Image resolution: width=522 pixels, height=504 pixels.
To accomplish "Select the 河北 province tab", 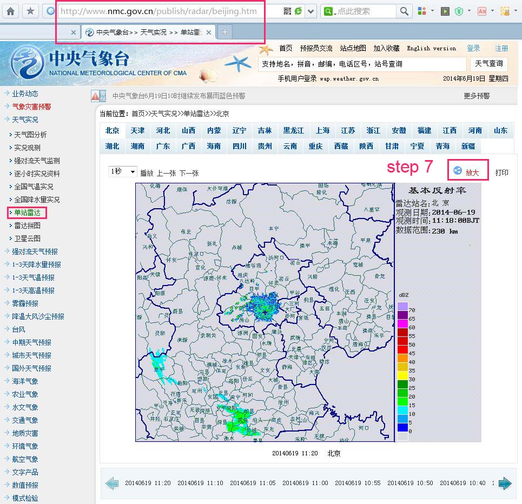I will (x=163, y=130).
